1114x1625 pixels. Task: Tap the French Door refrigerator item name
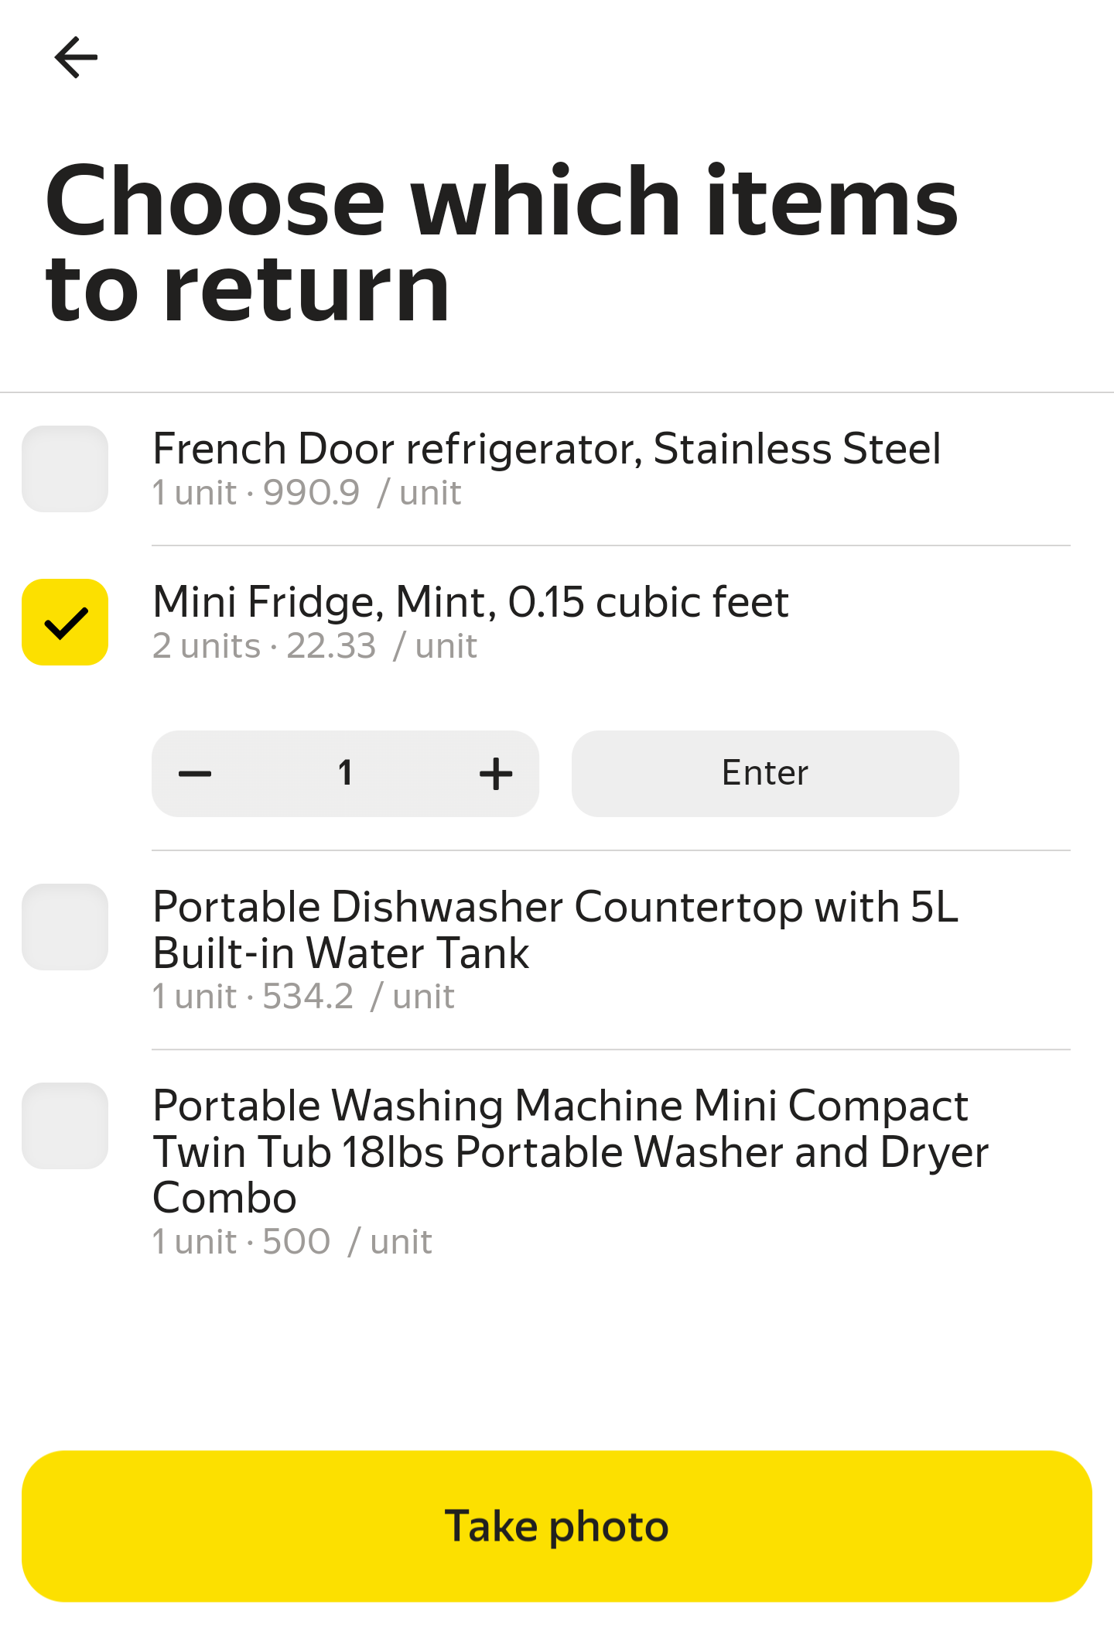tap(546, 449)
